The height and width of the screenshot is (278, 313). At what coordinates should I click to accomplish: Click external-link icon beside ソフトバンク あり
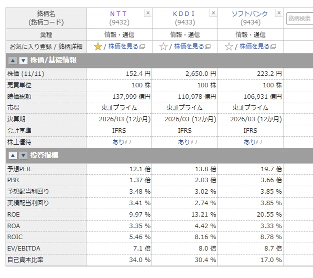259,142
